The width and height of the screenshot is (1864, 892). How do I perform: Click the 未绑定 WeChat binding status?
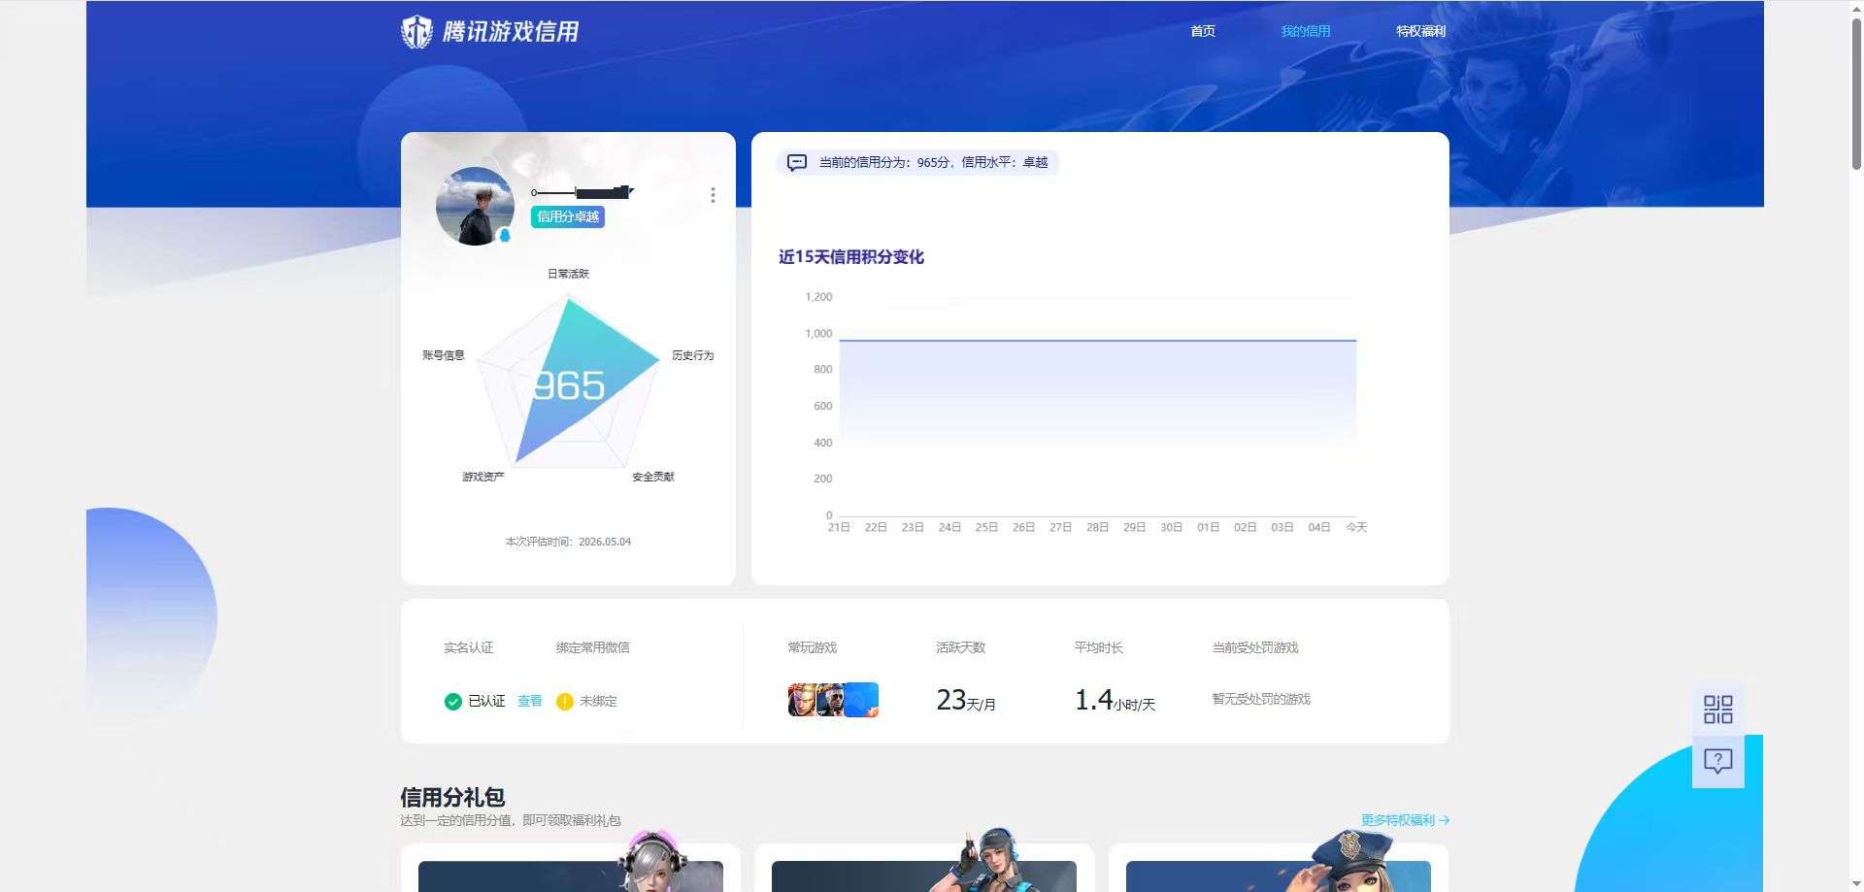click(598, 701)
